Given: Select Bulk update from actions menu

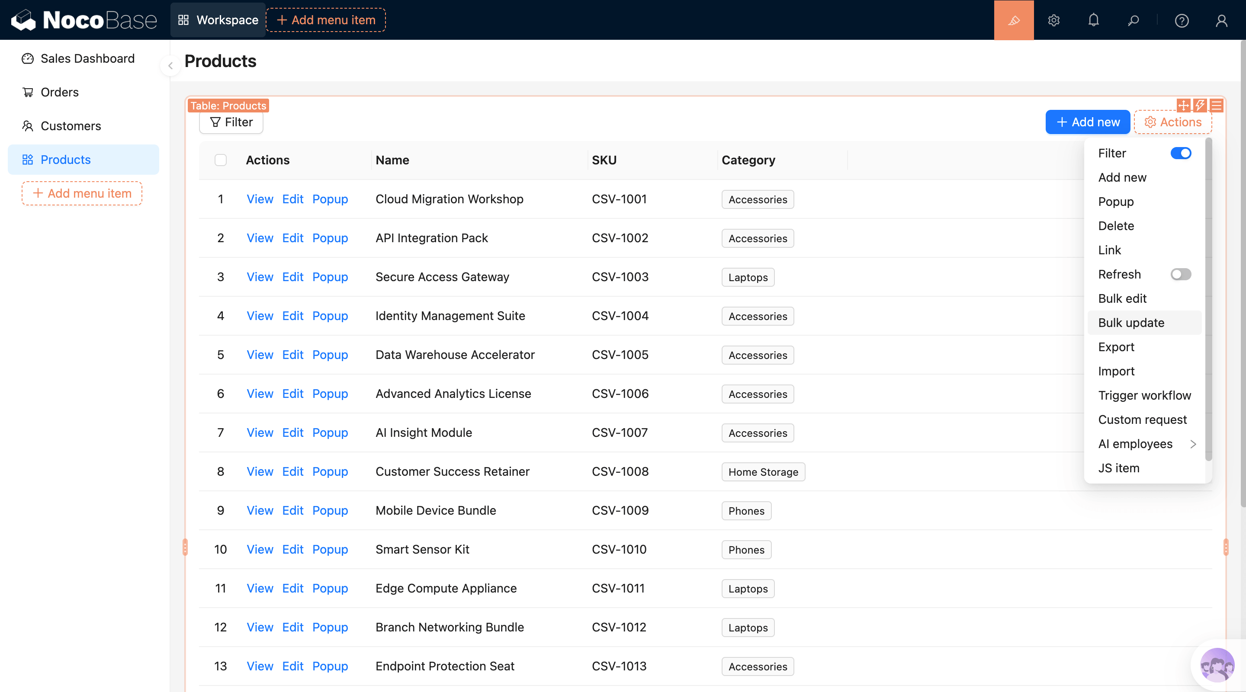Looking at the screenshot, I should 1131,323.
